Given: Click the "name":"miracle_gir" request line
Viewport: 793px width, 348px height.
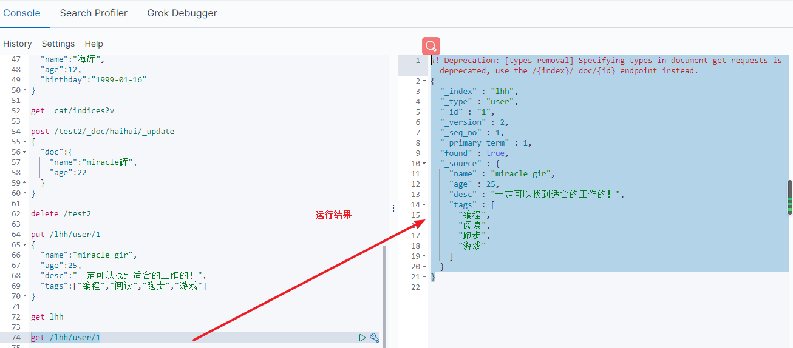Looking at the screenshot, I should coord(89,255).
